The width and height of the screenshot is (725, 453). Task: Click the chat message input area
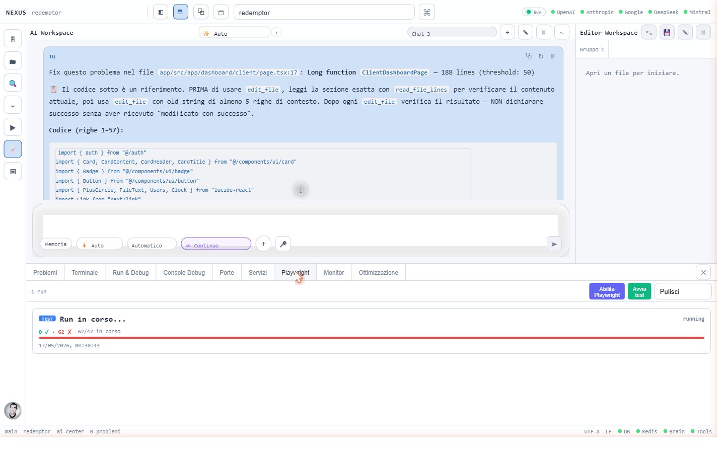pyautogui.click(x=301, y=225)
